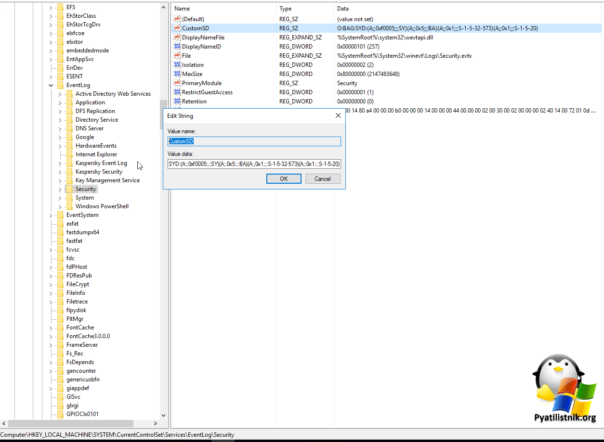Screen dimensions: 604x442
Task: Expand the EventSystem tree node
Action: [51, 215]
